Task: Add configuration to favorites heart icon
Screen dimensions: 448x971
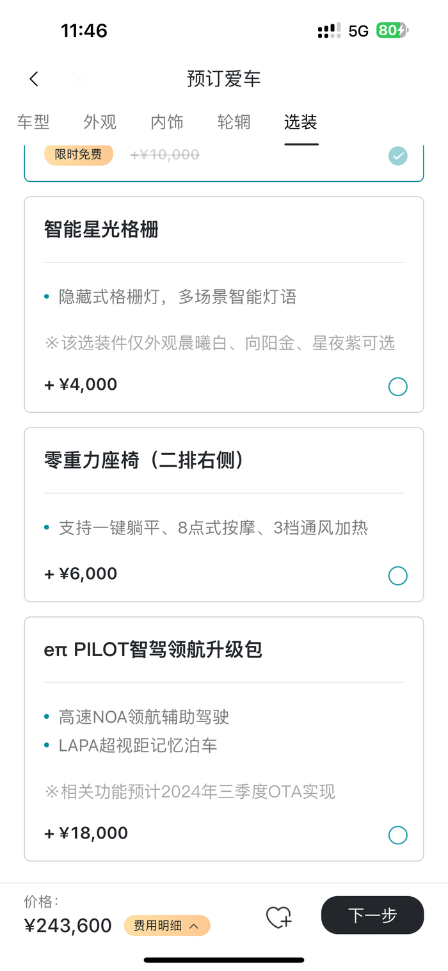Action: coord(279,917)
